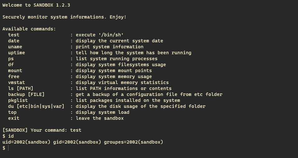The image size is (298, 158).
Task: Click the 'ps' command entry
Action: coord(11,59)
